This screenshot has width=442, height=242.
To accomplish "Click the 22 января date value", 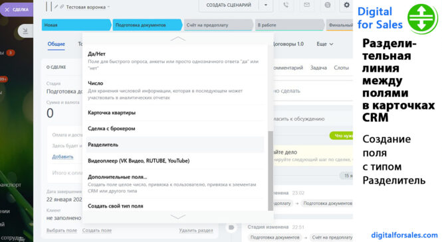I will (64, 200).
